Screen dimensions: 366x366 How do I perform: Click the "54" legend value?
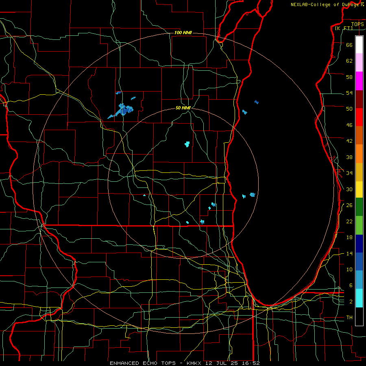point(349,93)
